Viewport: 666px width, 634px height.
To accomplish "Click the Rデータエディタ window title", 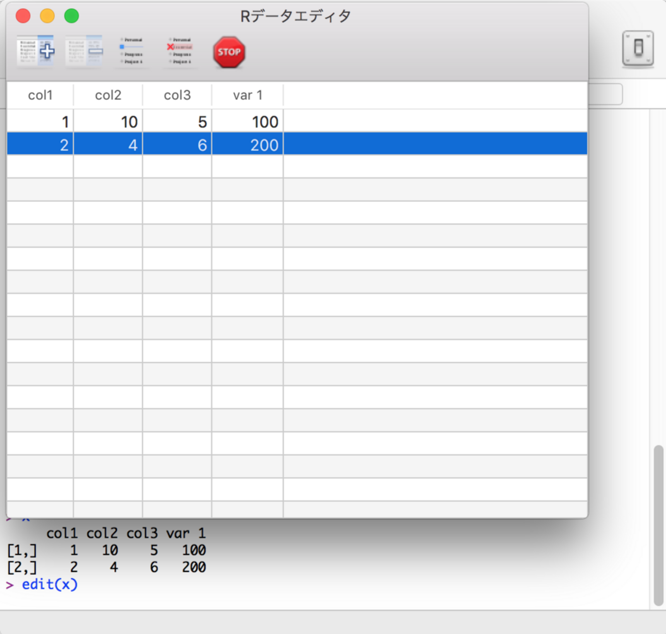I will [296, 16].
